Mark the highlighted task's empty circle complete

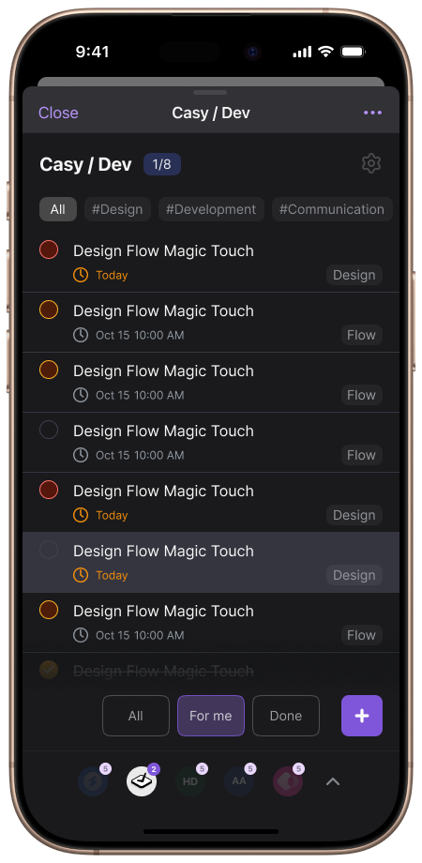49,550
